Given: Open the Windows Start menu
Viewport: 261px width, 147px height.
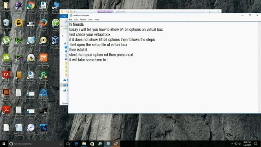Looking at the screenshot, I should (4, 144).
